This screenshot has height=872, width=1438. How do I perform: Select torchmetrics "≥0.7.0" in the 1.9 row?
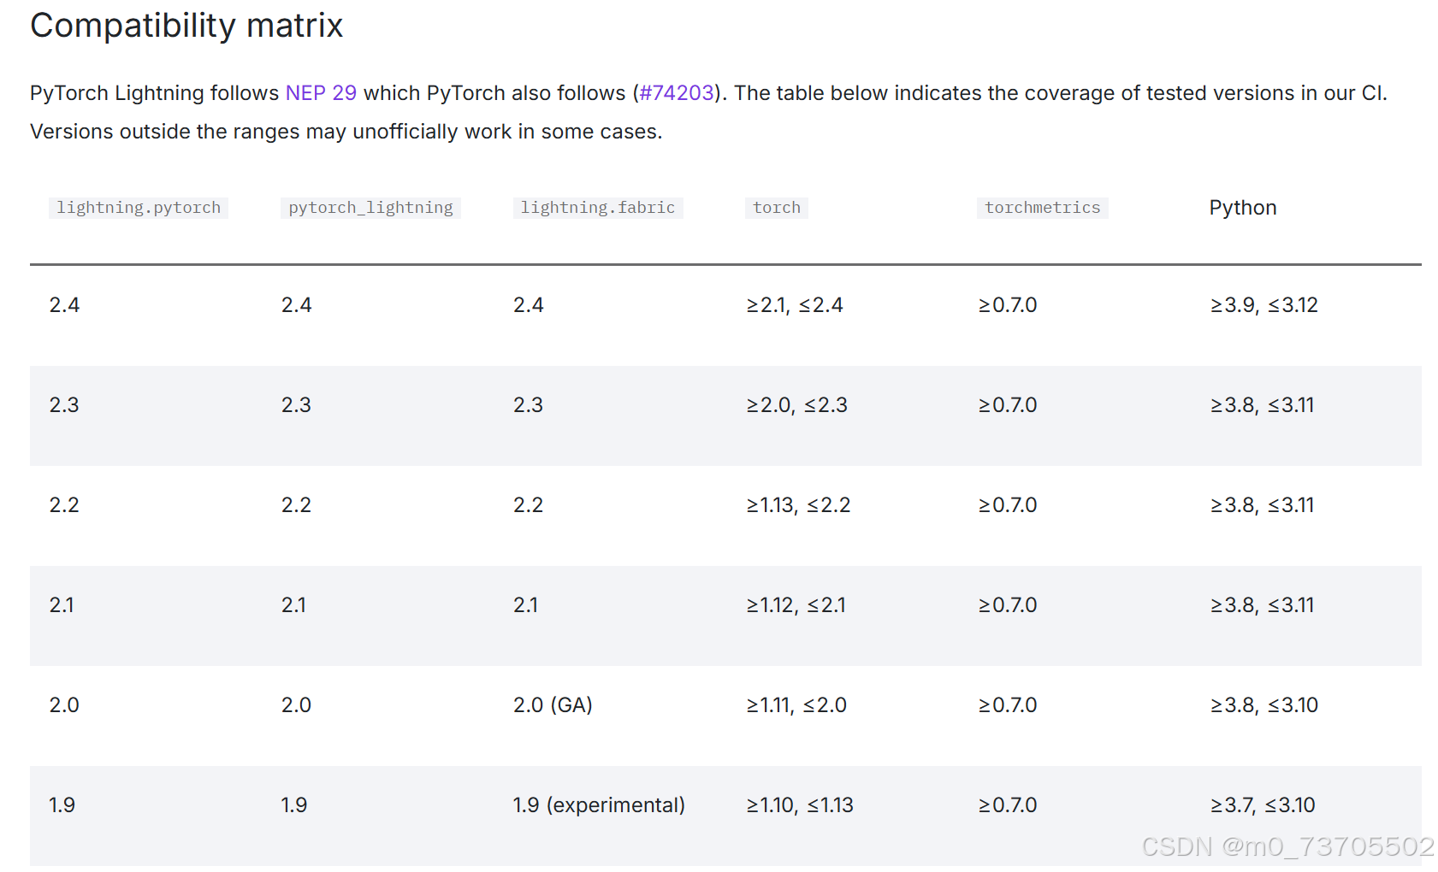pyautogui.click(x=1008, y=805)
